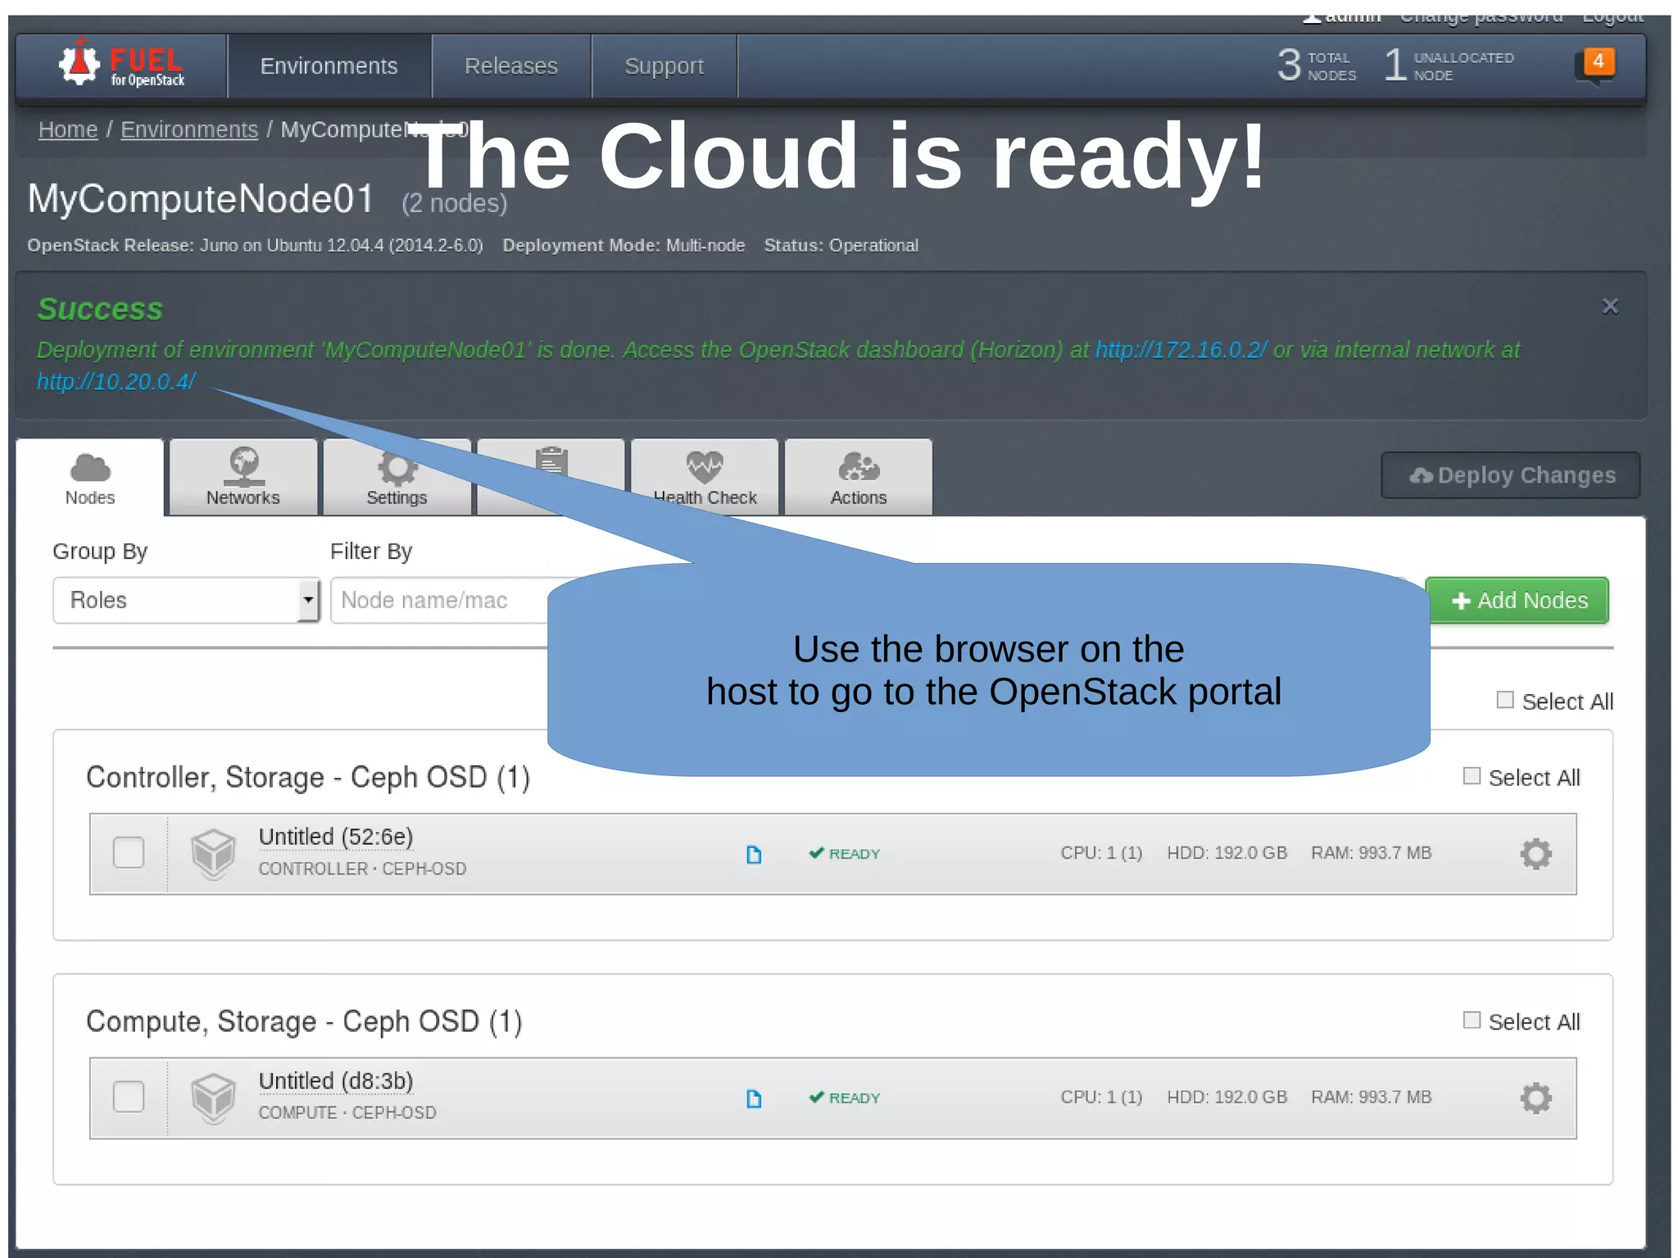Click the 1 Unallocated Node counter
This screenshot has width=1678, height=1258.
tap(1449, 65)
